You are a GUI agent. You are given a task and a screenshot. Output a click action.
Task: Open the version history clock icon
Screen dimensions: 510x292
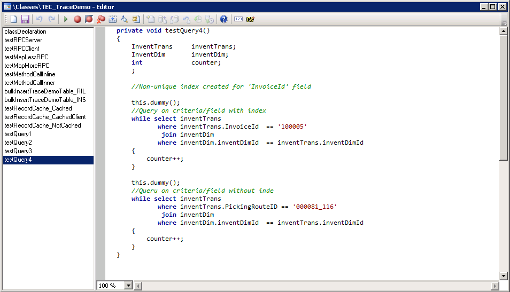[x=198, y=19]
